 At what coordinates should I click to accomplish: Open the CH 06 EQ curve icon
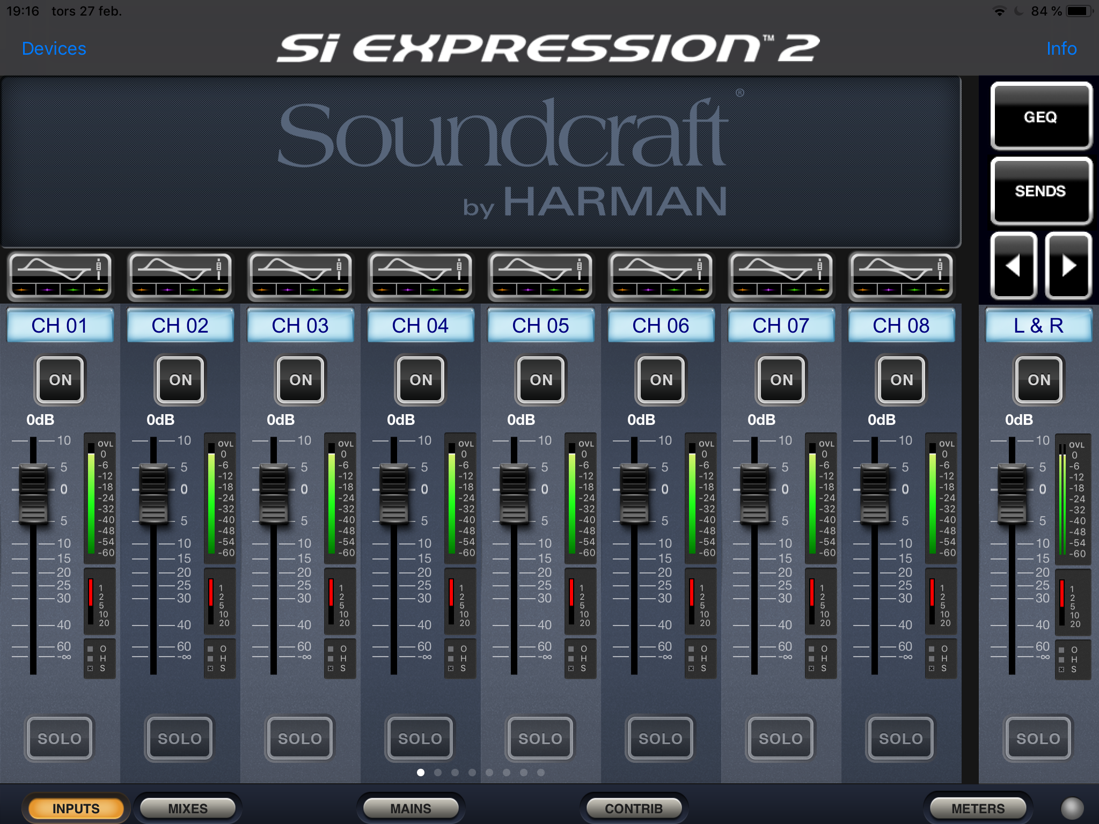[x=661, y=276]
